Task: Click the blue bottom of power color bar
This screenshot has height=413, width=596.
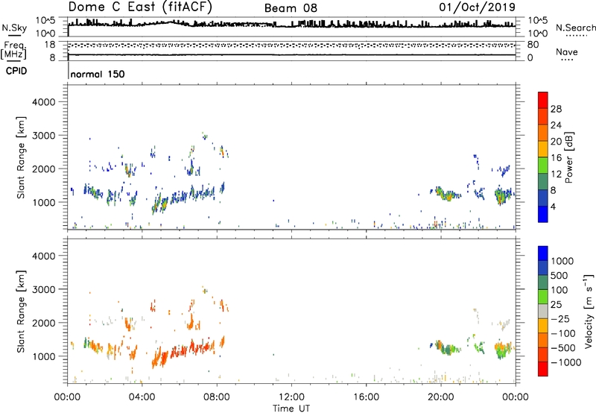Action: click(x=543, y=214)
